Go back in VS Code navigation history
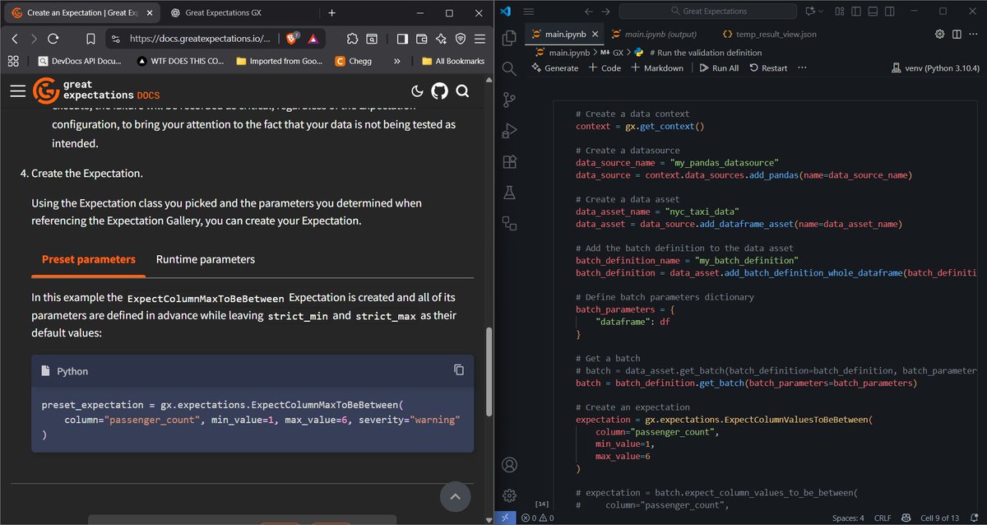Screen dimensions: 987x525 pos(588,12)
